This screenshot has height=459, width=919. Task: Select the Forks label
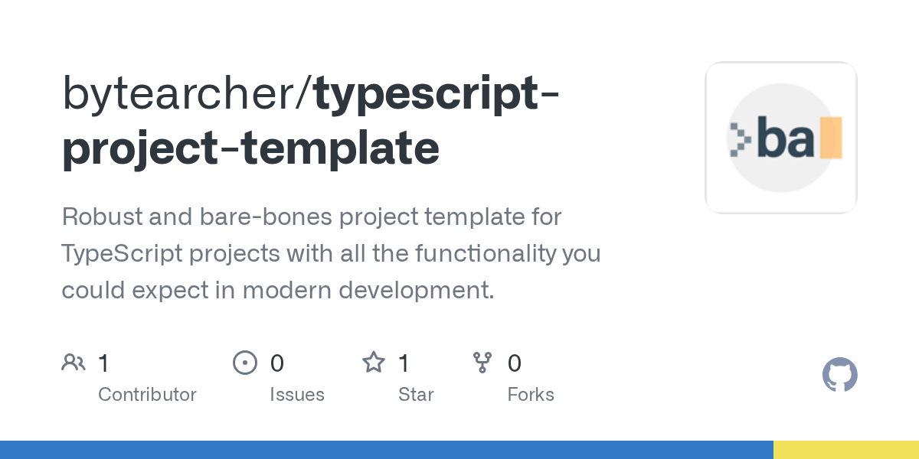pos(531,395)
